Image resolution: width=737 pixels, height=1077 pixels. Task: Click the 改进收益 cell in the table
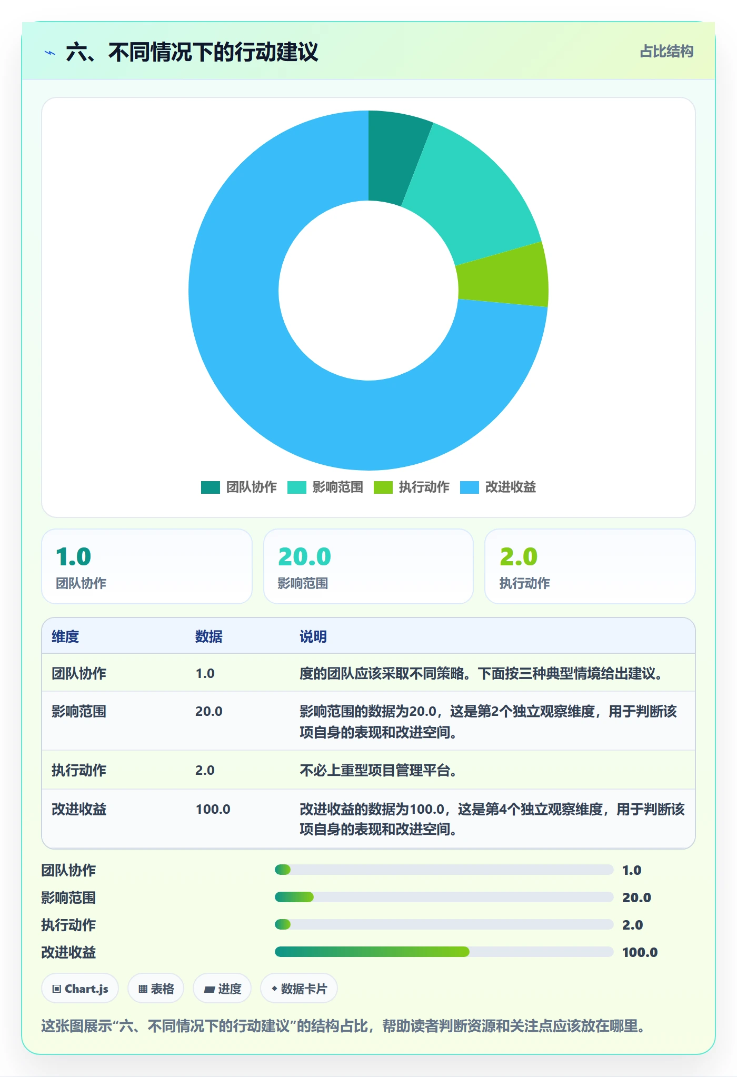(79, 809)
